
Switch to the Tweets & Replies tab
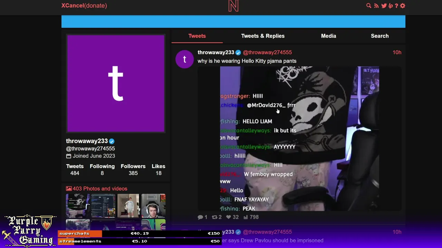263,36
